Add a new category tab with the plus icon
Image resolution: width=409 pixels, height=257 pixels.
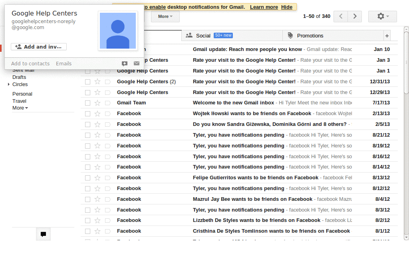tap(387, 35)
